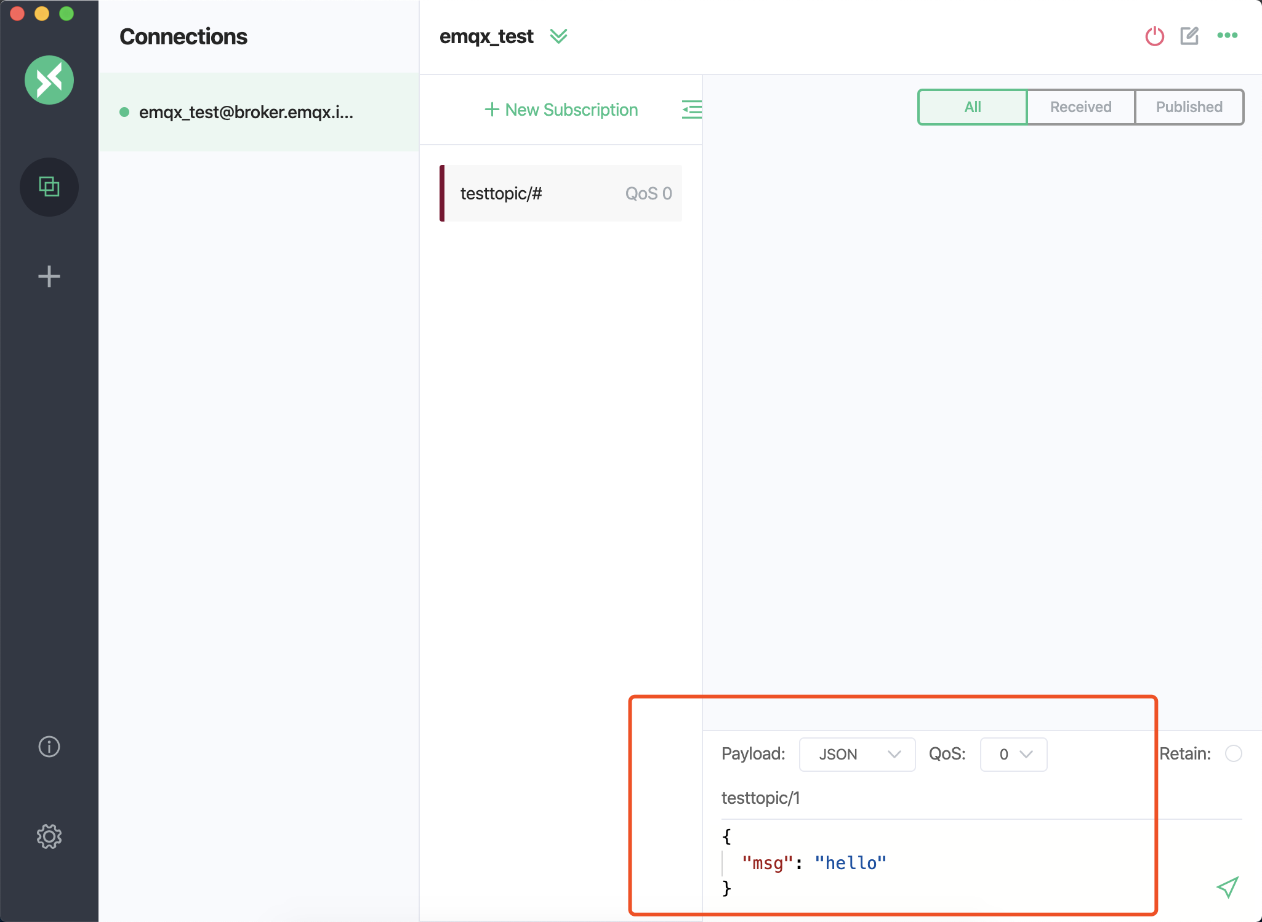Expand the emqx_test connection details chevron
The height and width of the screenshot is (922, 1262).
[x=558, y=36]
